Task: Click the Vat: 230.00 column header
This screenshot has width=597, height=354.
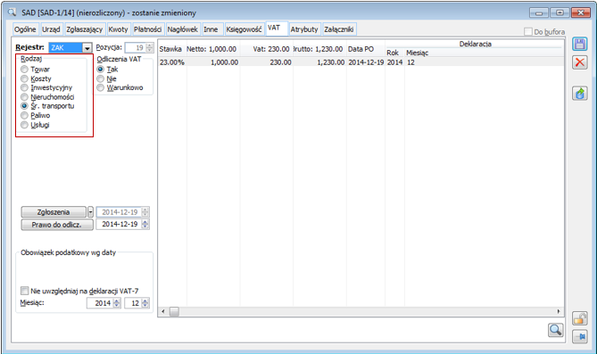Action: coord(266,49)
